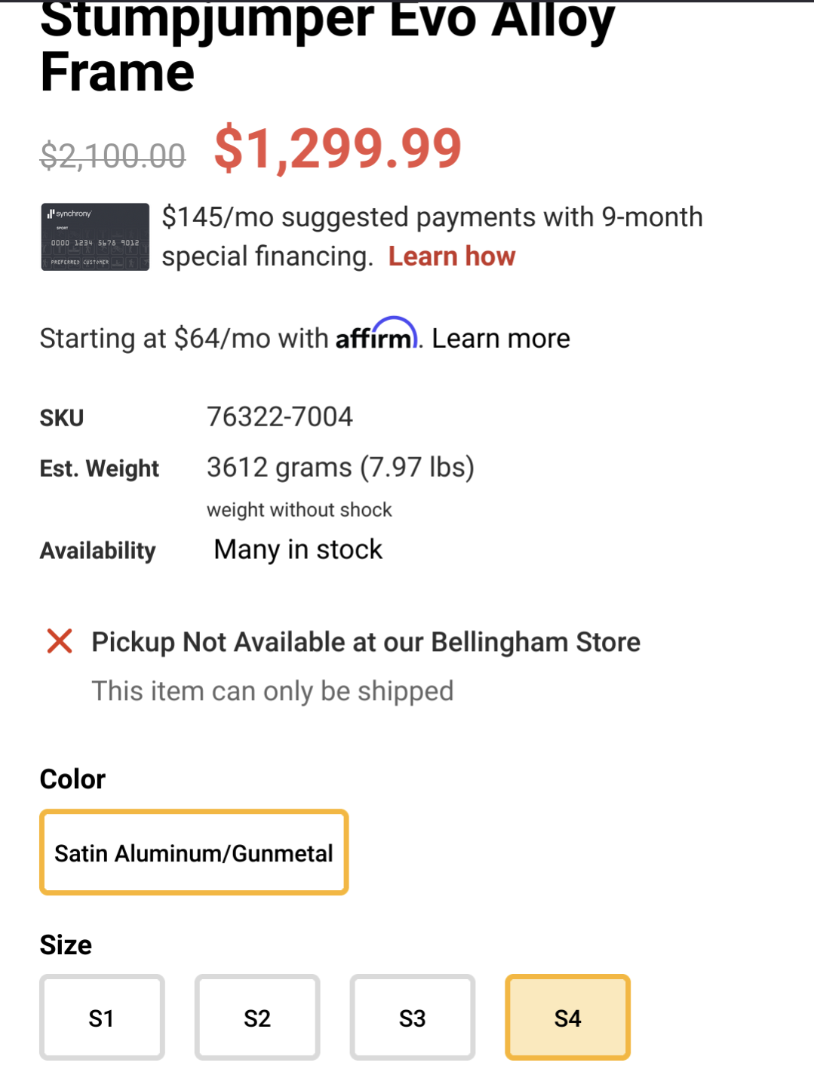Click 'Pickup Not Available at our Bellingham Store'
The width and height of the screenshot is (814, 1075).
point(366,642)
